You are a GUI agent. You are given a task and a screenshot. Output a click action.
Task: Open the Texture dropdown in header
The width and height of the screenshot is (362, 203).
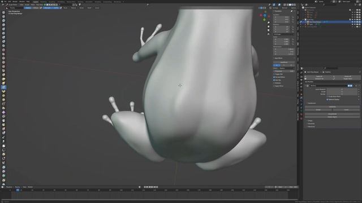74,8
